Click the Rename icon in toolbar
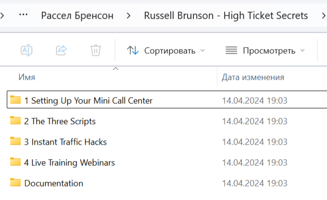 (26, 50)
